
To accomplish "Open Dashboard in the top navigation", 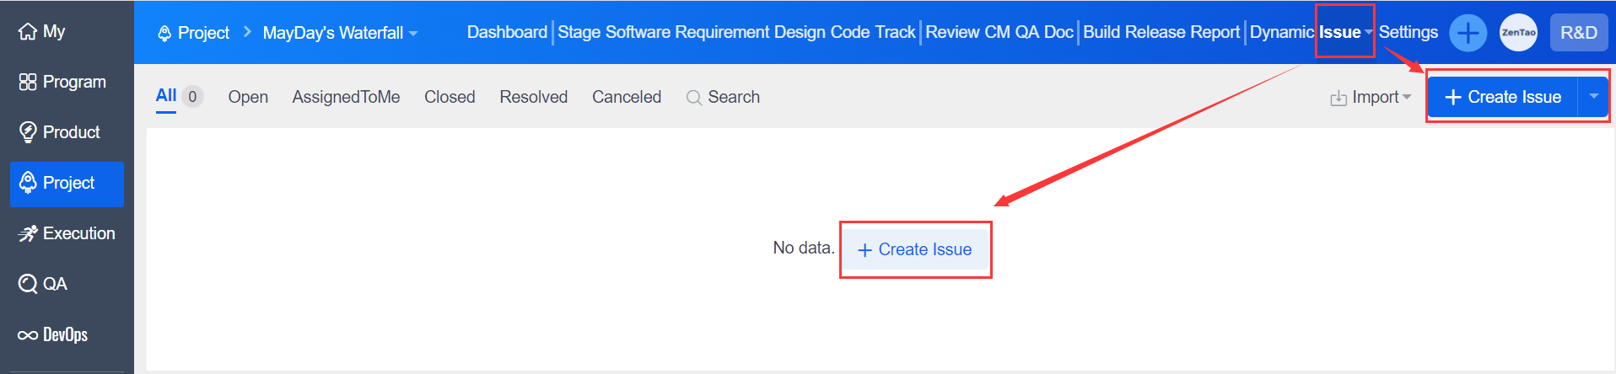I will coord(507,32).
